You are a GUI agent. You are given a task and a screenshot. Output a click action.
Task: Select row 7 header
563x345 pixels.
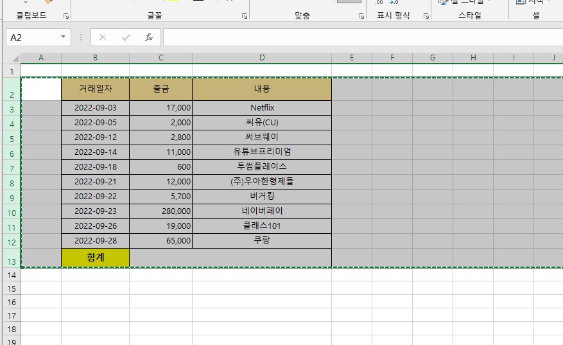click(12, 168)
